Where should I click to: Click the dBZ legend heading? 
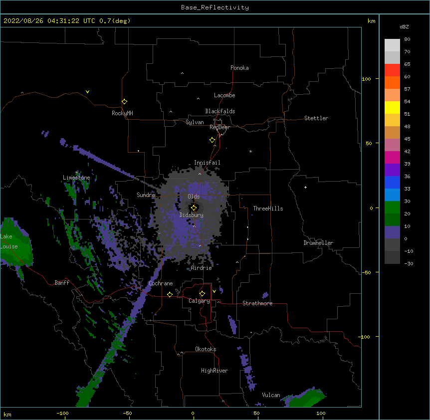pos(404,26)
